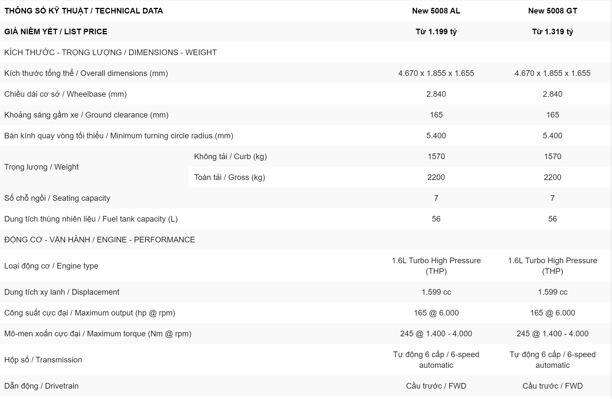Select the GT list price 1.319 tỷ

click(x=552, y=31)
